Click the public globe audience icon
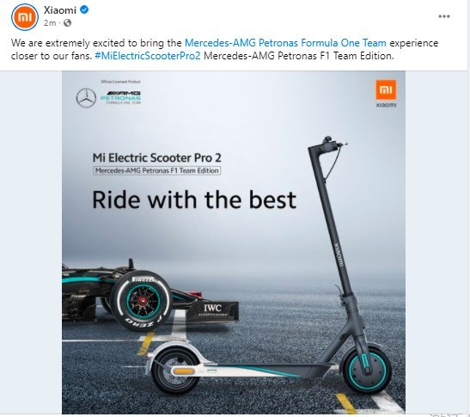The image size is (470, 417). pos(67,23)
